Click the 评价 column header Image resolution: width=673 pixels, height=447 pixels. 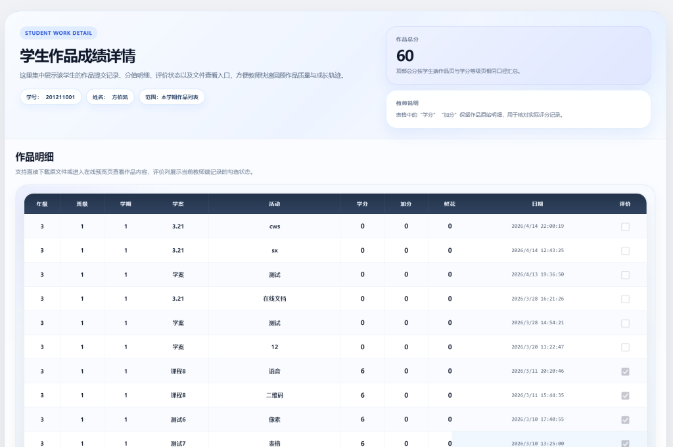click(x=624, y=204)
